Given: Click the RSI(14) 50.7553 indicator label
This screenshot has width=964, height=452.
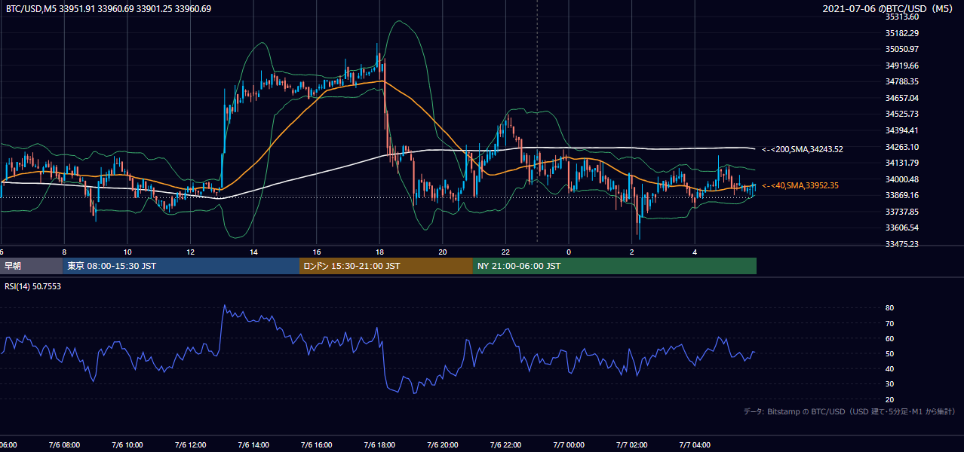Looking at the screenshot, I should point(33,286).
